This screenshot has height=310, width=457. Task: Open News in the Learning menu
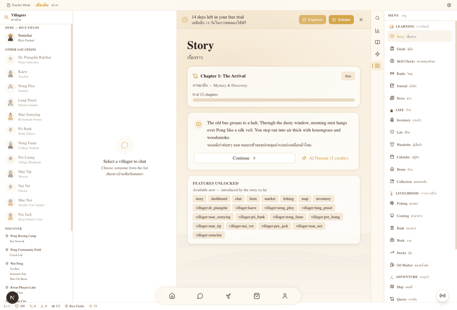401,98
